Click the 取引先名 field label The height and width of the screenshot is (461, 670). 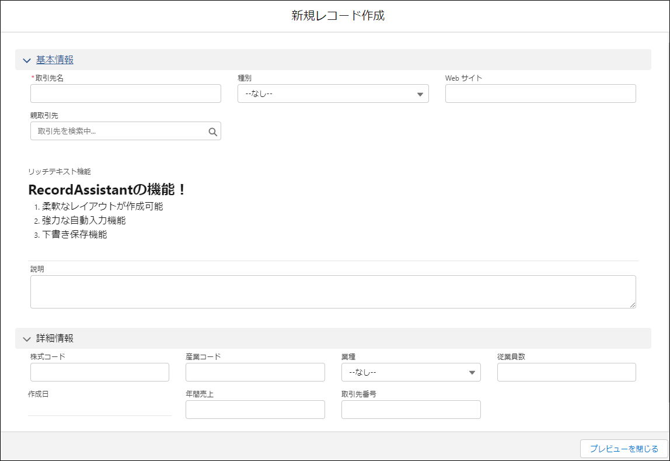click(49, 78)
